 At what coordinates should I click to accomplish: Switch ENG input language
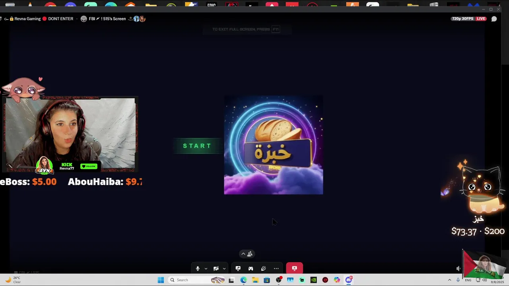tap(468, 280)
